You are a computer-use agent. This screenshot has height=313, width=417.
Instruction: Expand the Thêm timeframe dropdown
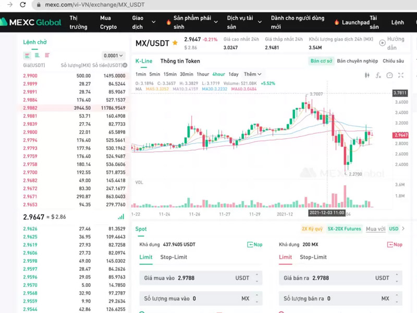point(252,74)
